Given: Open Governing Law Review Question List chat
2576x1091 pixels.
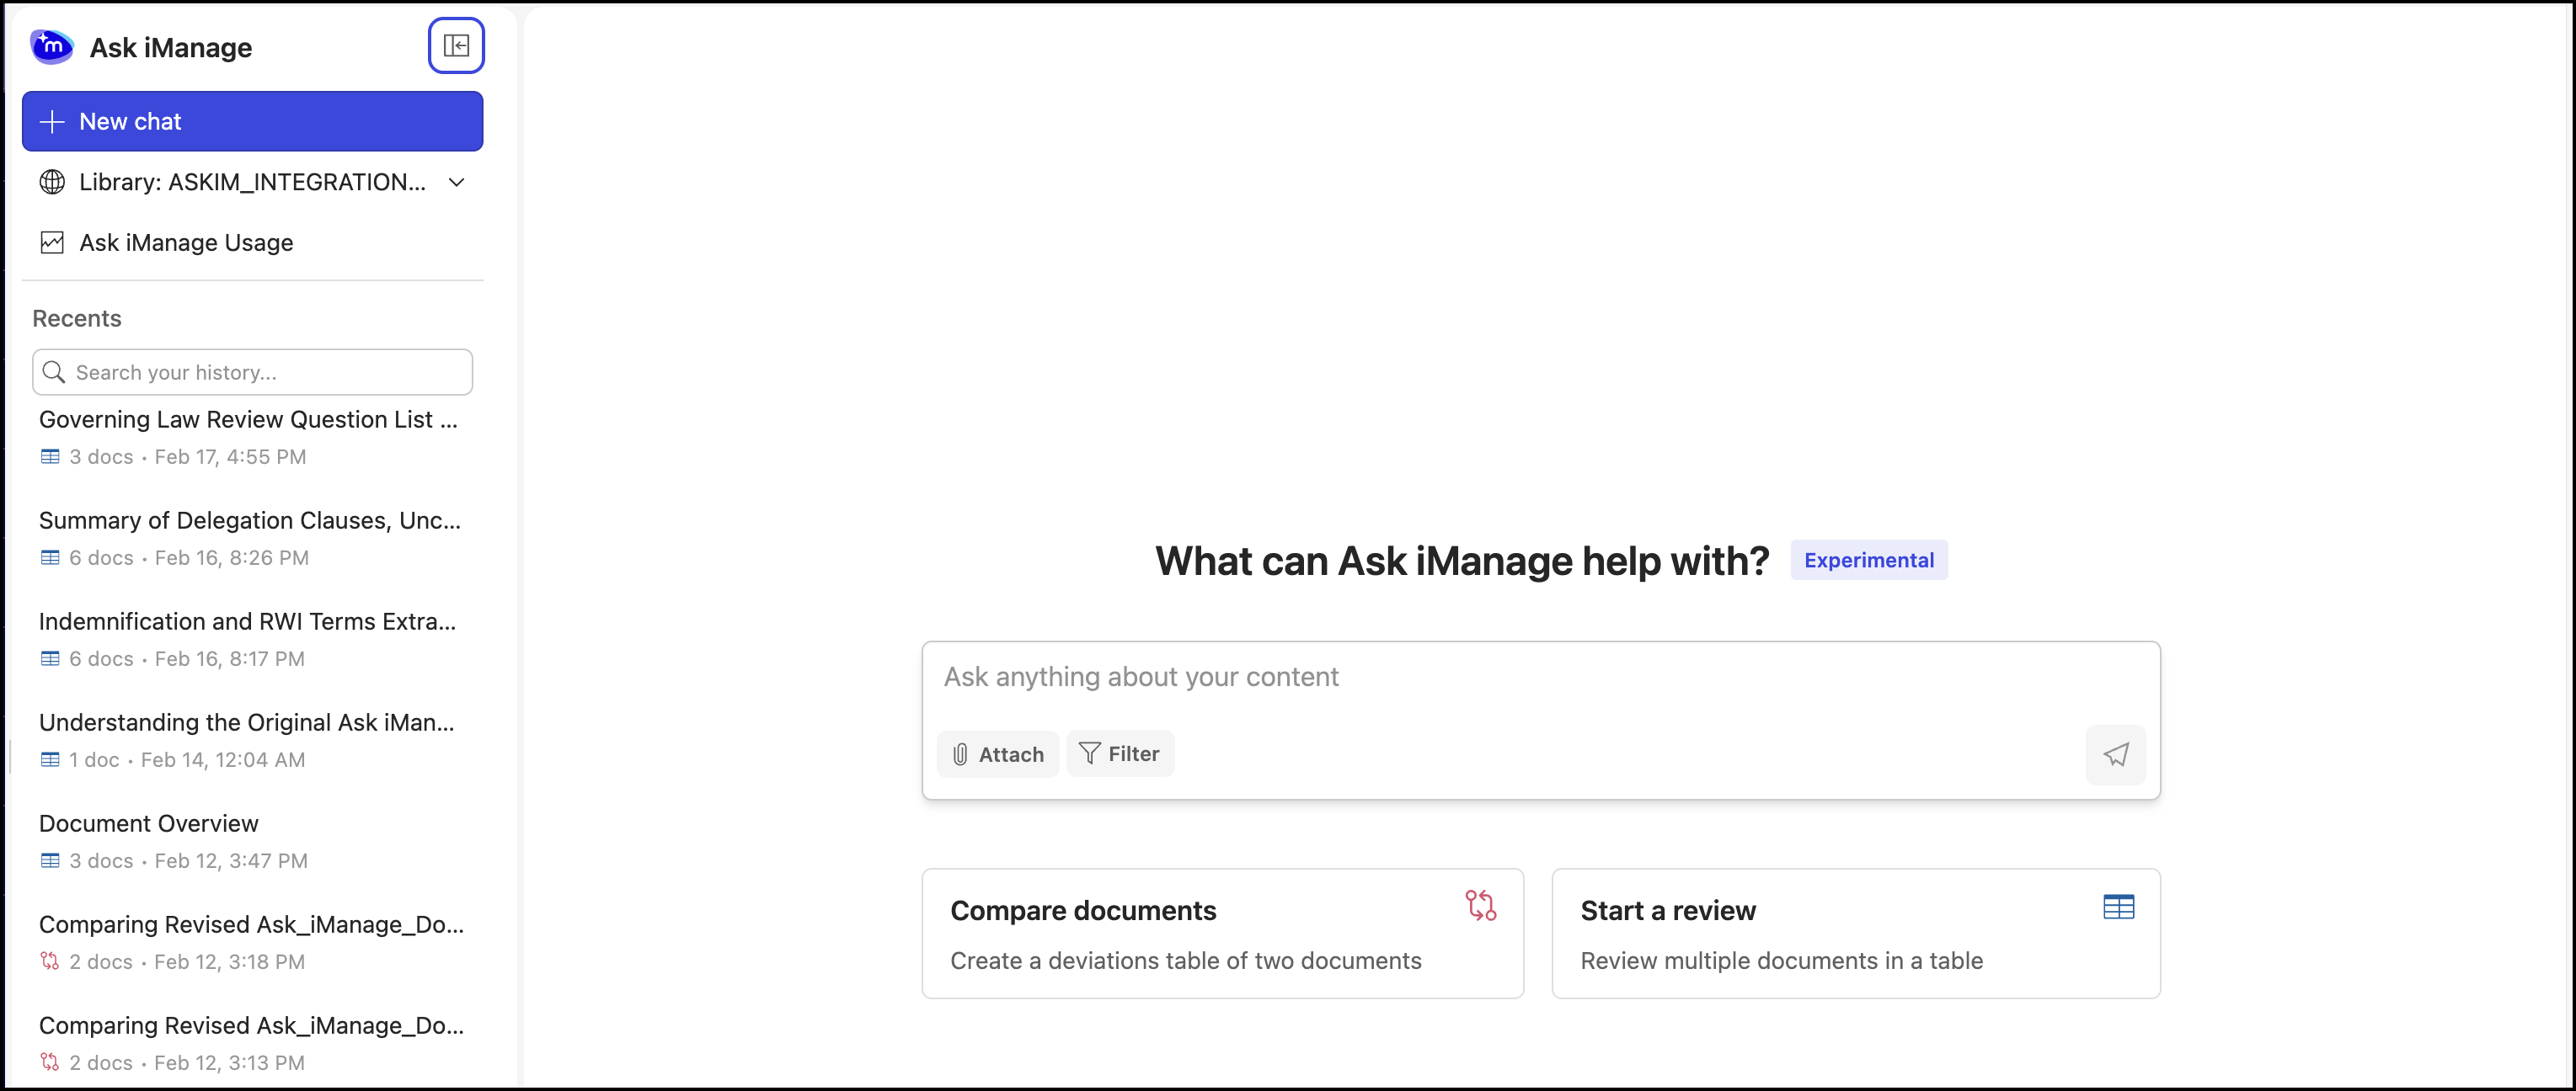Looking at the screenshot, I should [248, 421].
